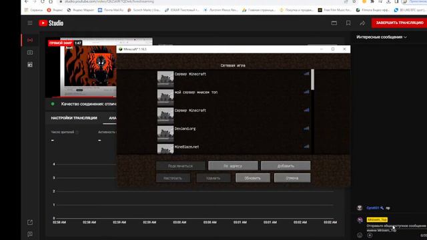The height and width of the screenshot is (240, 427).
Task: Open the Filmora bookmark
Action: click(x=372, y=10)
